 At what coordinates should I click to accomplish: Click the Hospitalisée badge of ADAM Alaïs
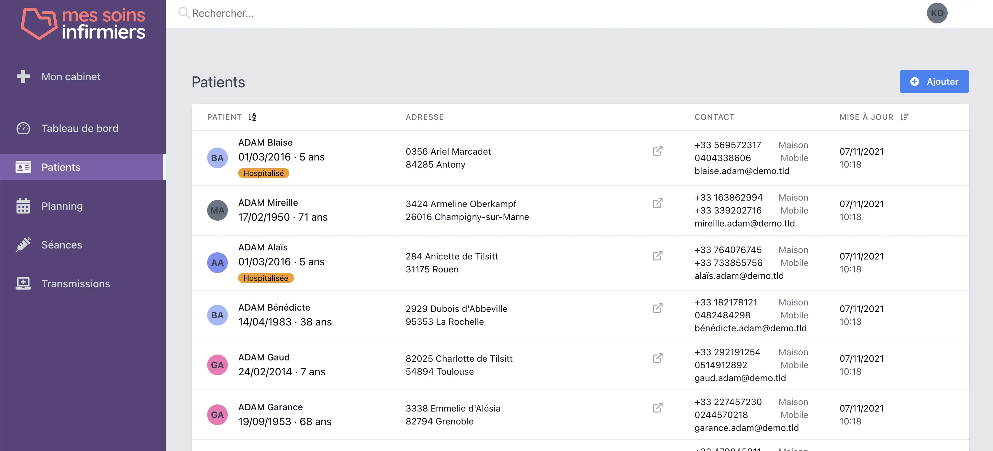(x=266, y=278)
